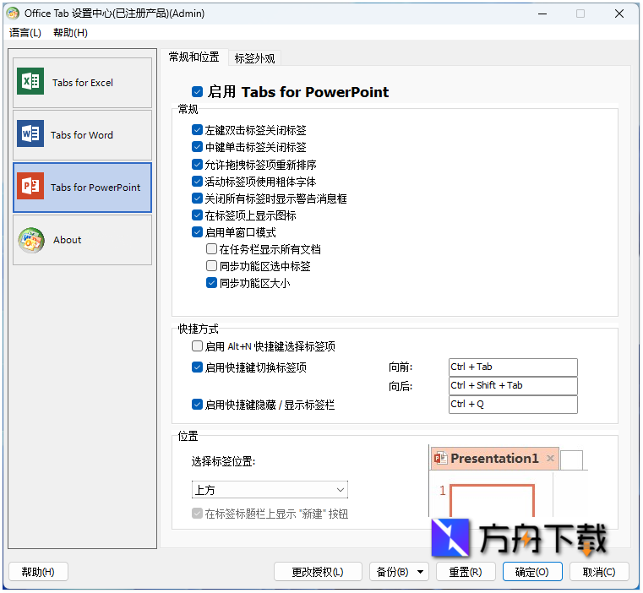Close the Office Tab settings window

pyautogui.click(x=619, y=14)
